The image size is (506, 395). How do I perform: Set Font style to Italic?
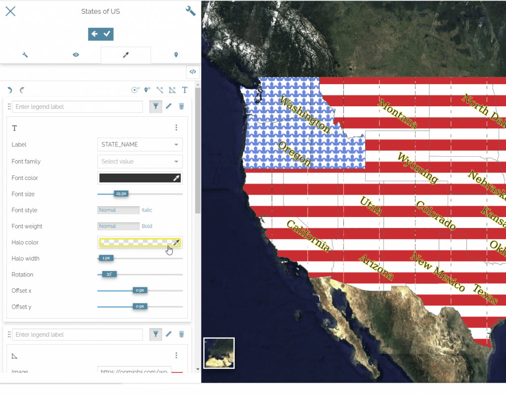[x=147, y=210]
